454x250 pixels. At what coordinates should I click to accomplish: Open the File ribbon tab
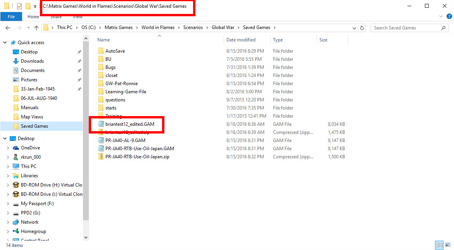[11, 17]
